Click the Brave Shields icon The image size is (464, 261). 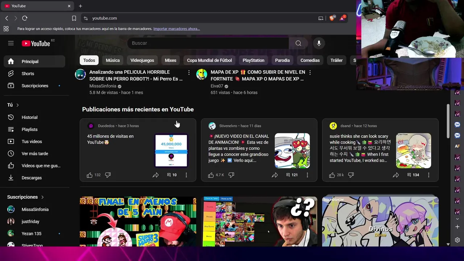point(332,18)
